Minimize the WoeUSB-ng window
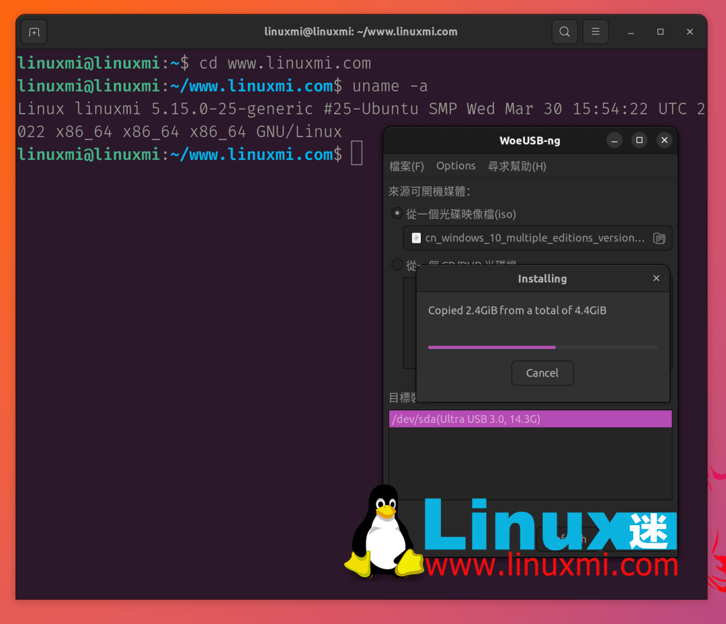The height and width of the screenshot is (624, 726). [614, 141]
